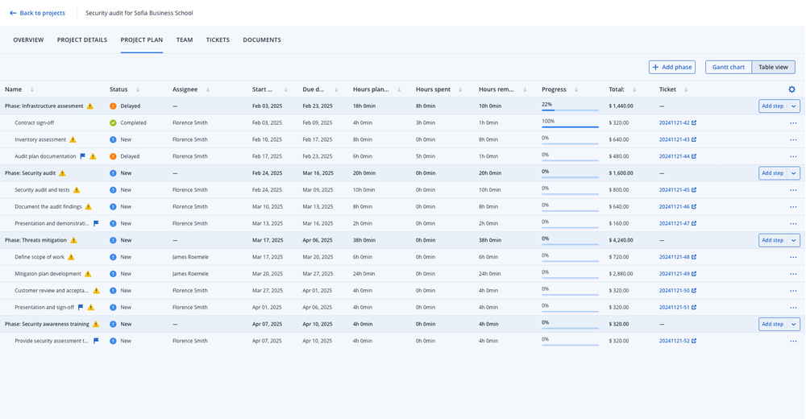The height and width of the screenshot is (419, 806).
Task: Switch to the Documents tab
Action: (262, 39)
